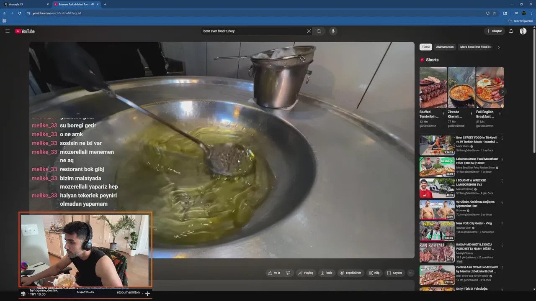Start voice search with the microphone icon
The height and width of the screenshot is (301, 536).
[333, 31]
